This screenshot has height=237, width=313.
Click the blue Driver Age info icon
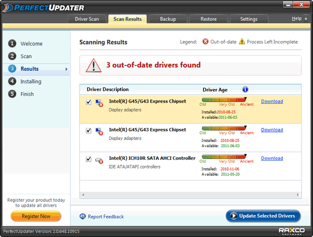tap(245, 89)
